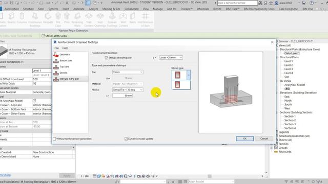Open the View Scale 1 : 100 control
The height and width of the screenshot is (184, 328).
pyautogui.click(x=85, y=176)
